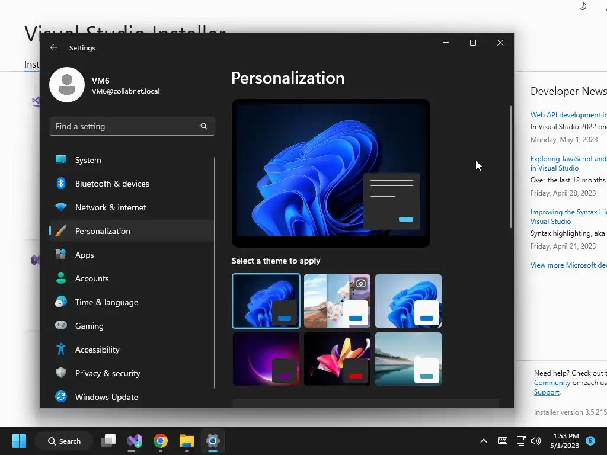Screen dimensions: 607x455
Task: Go to Gaming settings
Action: [132, 326]
